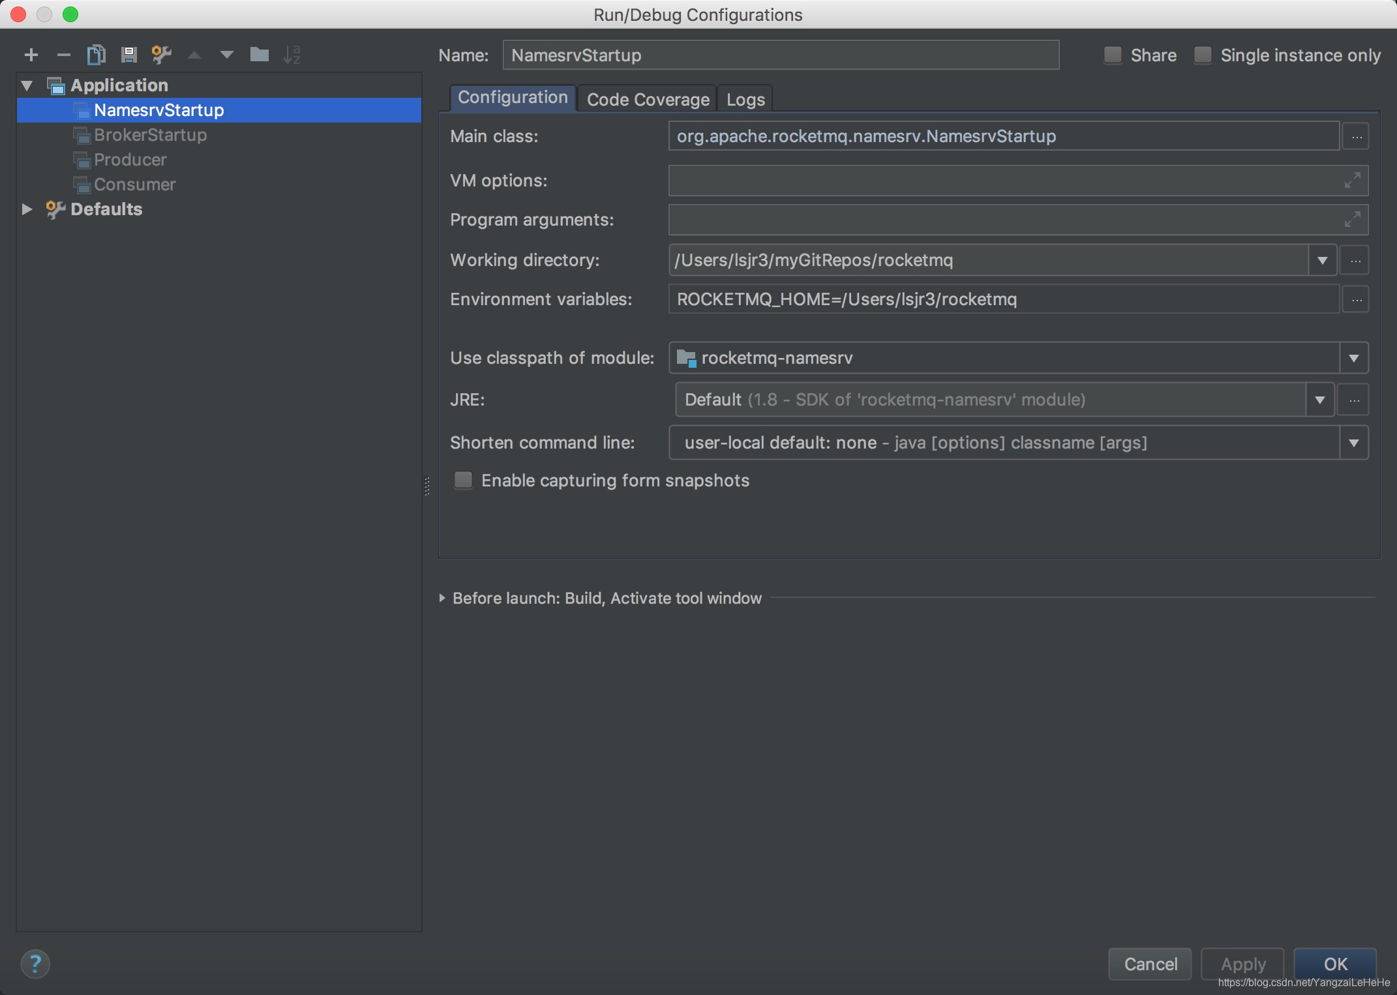Click the Apply button
Viewport: 1397px width, 995px height.
click(x=1243, y=964)
